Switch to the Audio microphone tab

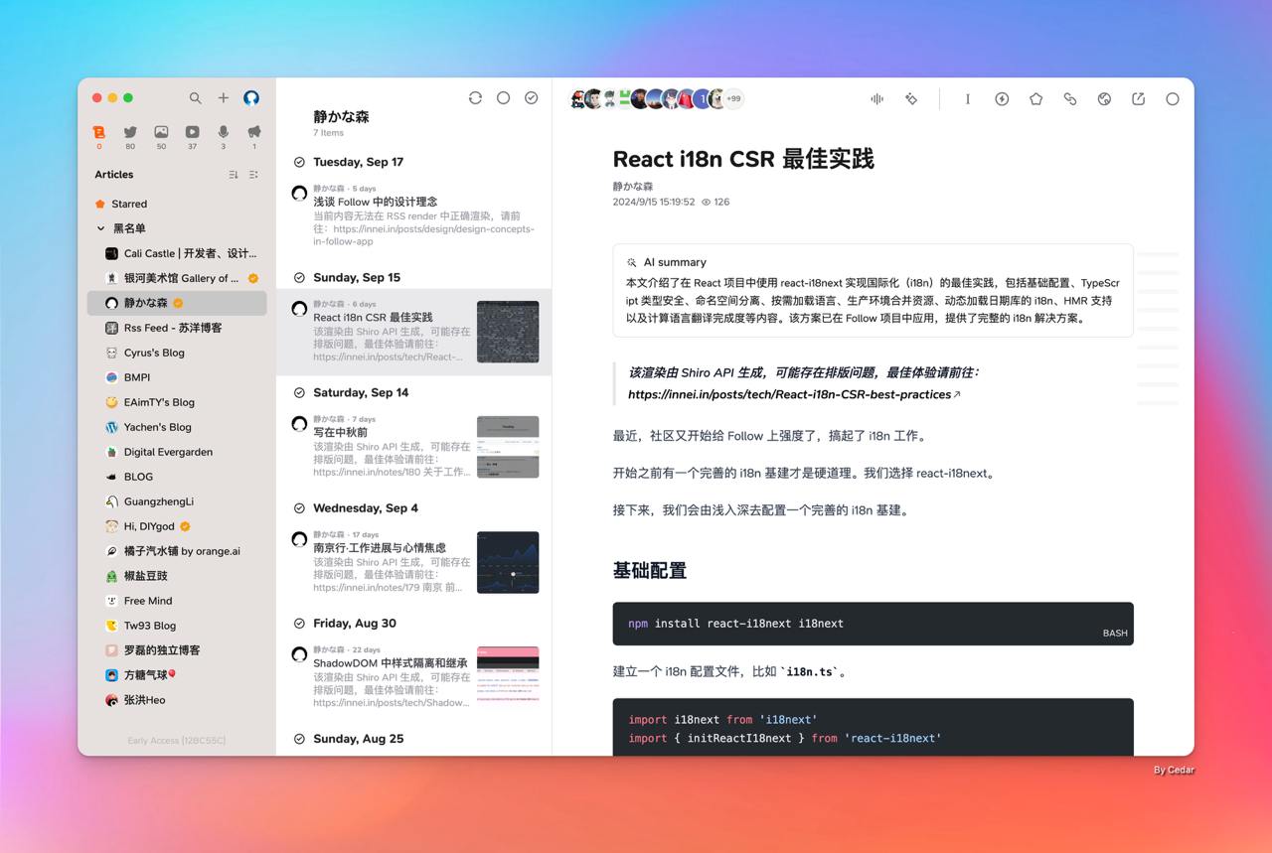click(x=224, y=136)
